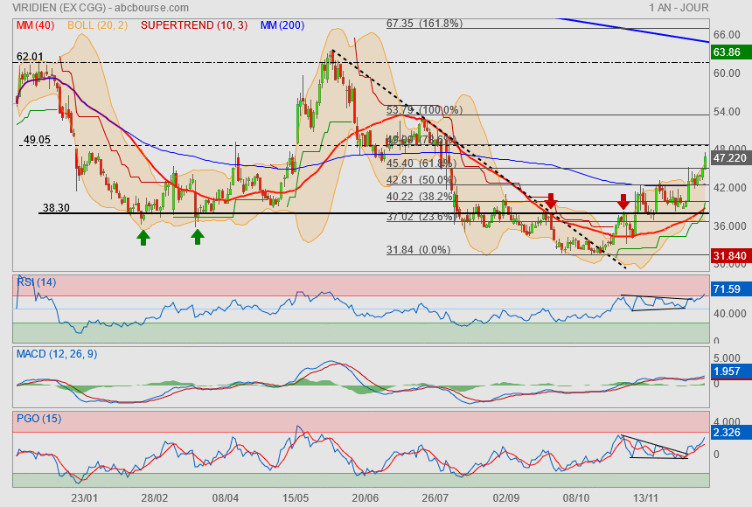This screenshot has width=752, height=507.
Task: Click the 40.000 RSI axis value
Action: click(729, 313)
